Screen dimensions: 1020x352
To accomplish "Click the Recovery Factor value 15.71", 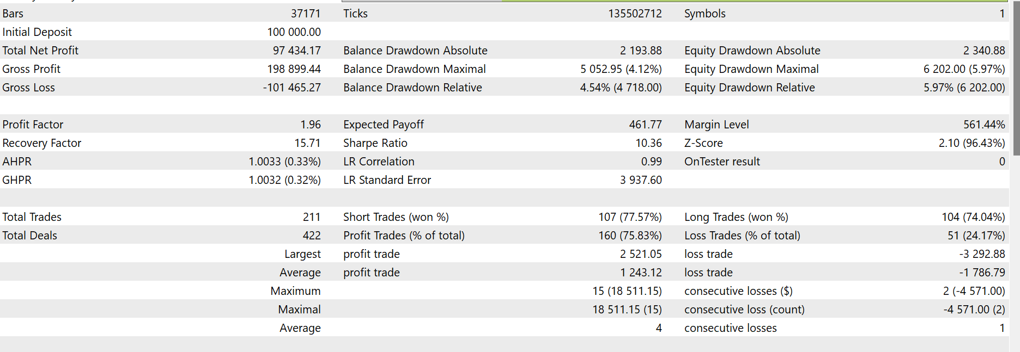I will click(307, 143).
